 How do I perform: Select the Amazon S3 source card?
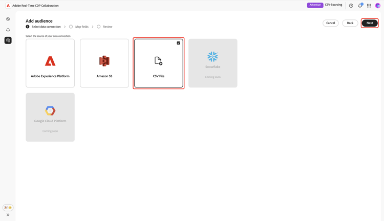click(104, 63)
